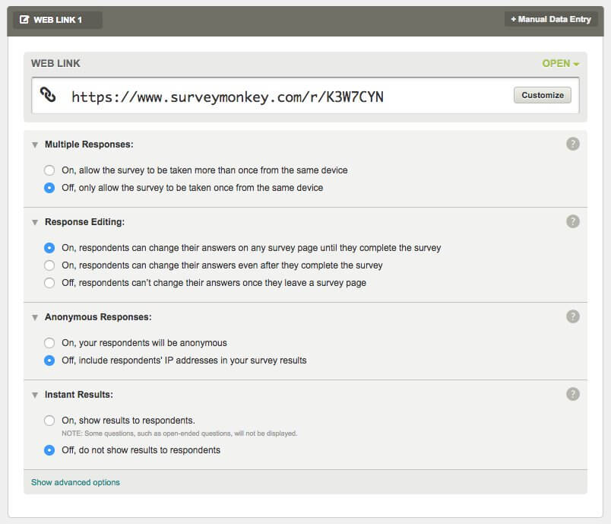Collapse the Anonymous Responses section
The height and width of the screenshot is (524, 611).
point(35,317)
